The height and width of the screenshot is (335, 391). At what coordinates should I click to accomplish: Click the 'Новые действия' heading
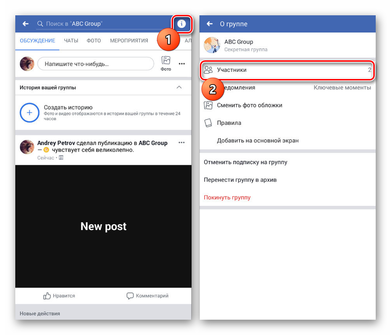coord(40,313)
